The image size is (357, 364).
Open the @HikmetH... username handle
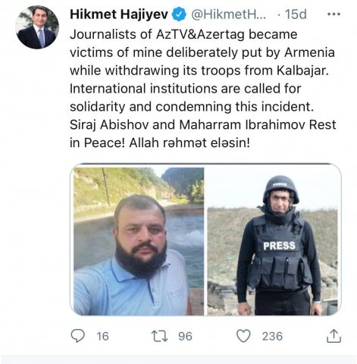tap(228, 14)
